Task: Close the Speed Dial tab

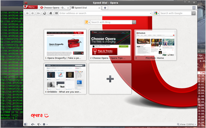Action: coord(99,8)
